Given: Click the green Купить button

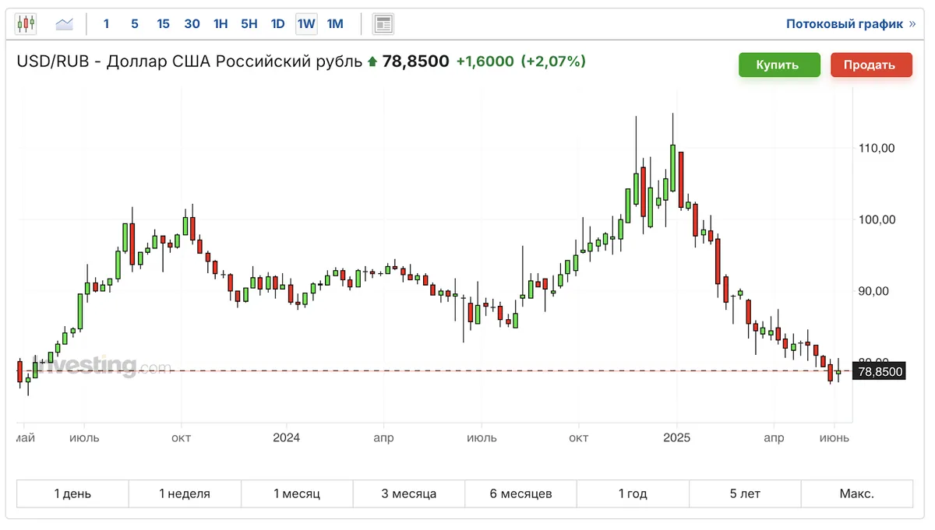Looking at the screenshot, I should (779, 65).
